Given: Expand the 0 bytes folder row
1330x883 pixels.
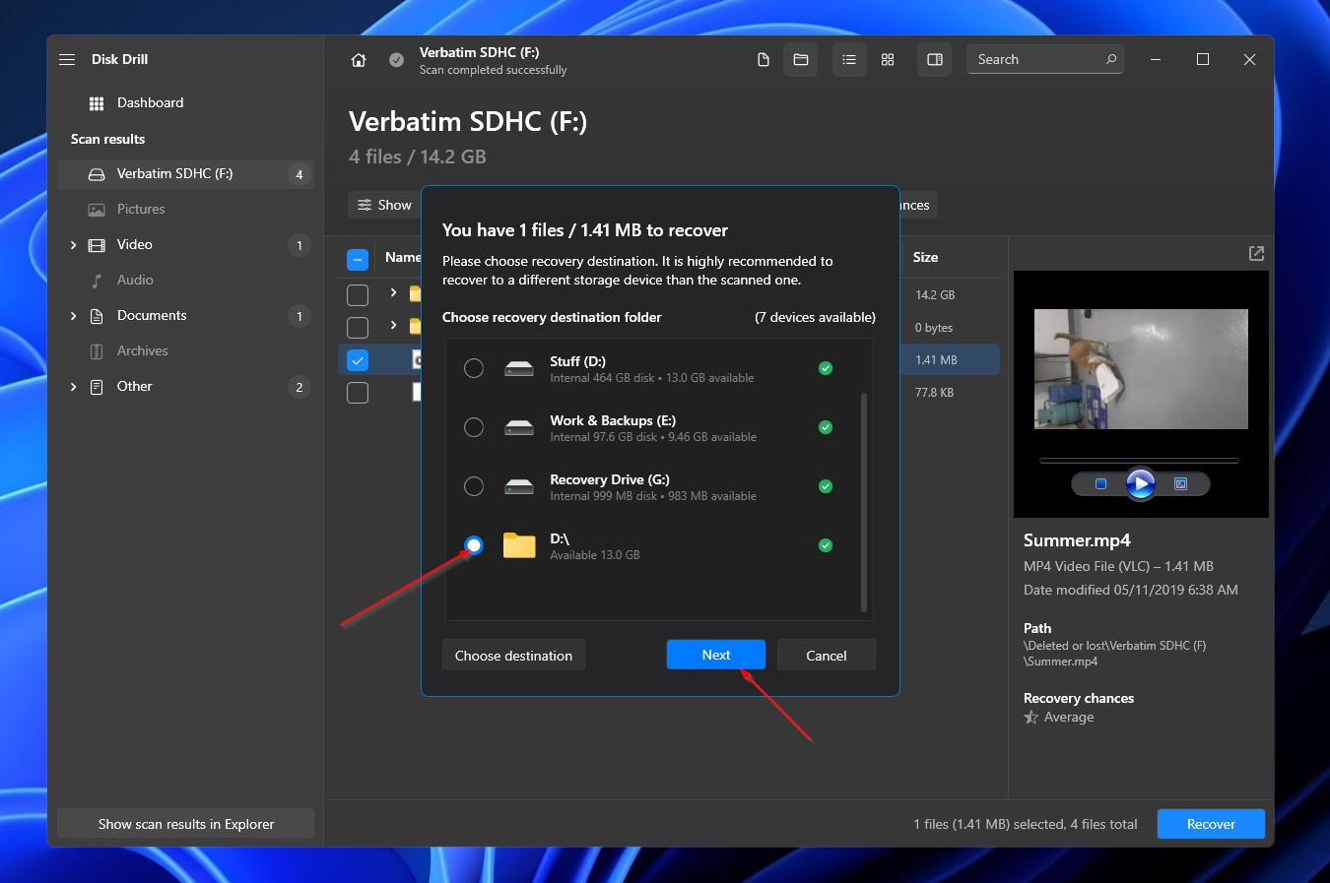Looking at the screenshot, I should pyautogui.click(x=393, y=326).
